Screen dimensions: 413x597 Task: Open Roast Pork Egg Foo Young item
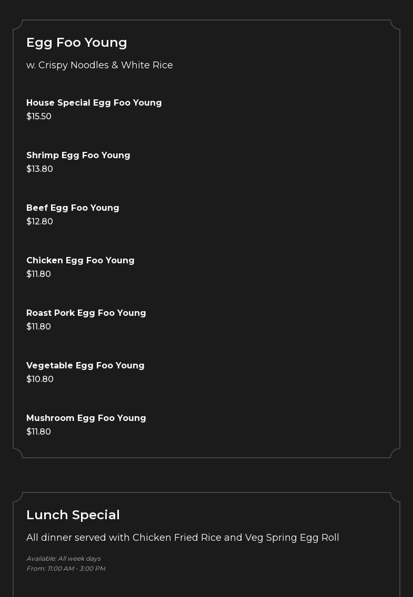pos(86,313)
